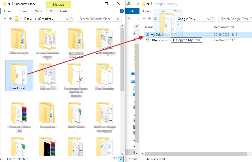Switch to large icons view button

click(x=121, y=159)
